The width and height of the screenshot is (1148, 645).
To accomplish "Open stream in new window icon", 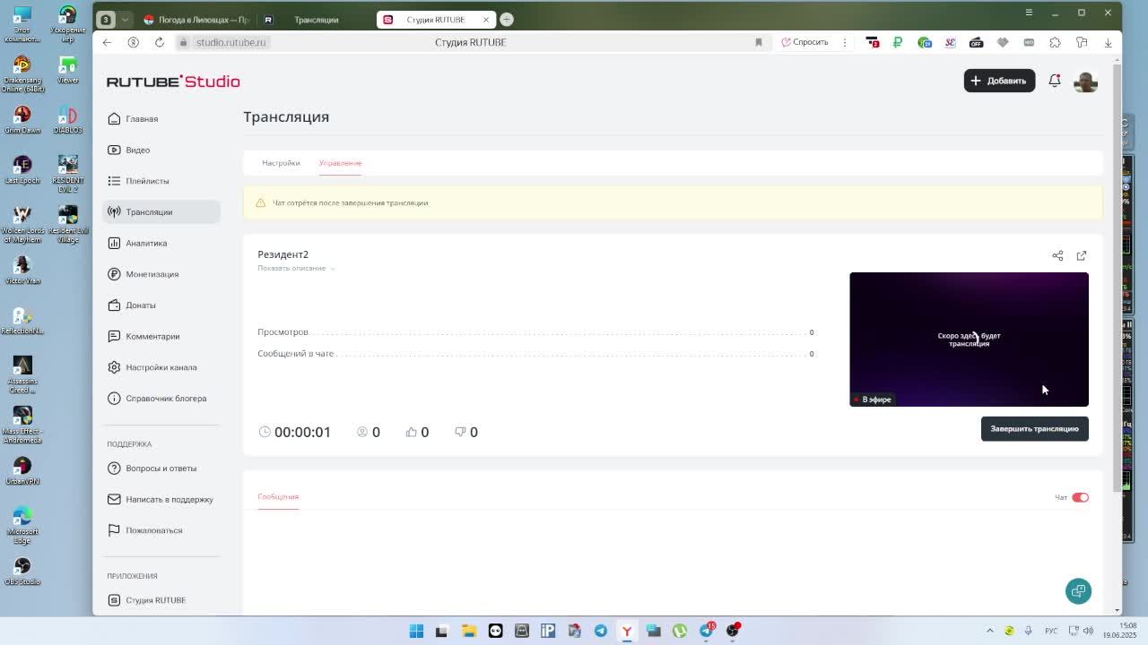I will tap(1082, 255).
